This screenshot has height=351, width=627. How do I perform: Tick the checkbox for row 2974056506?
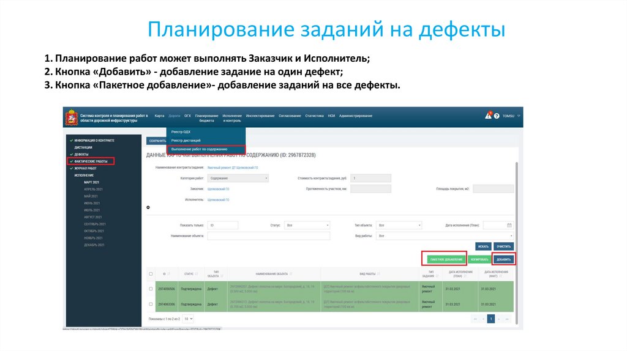point(151,289)
